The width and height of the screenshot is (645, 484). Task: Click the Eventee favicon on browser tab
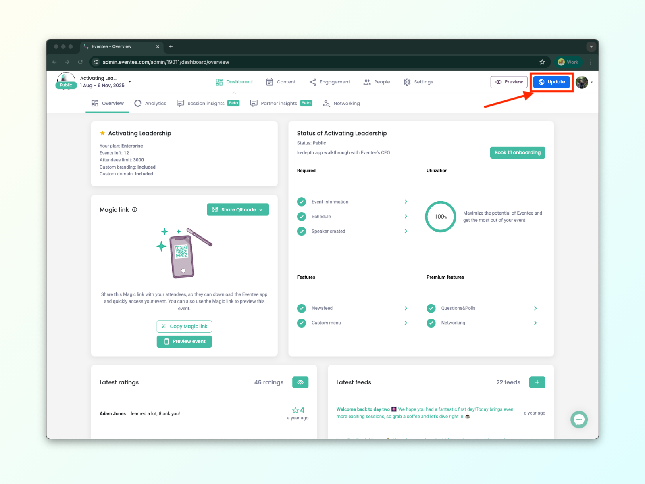(86, 46)
